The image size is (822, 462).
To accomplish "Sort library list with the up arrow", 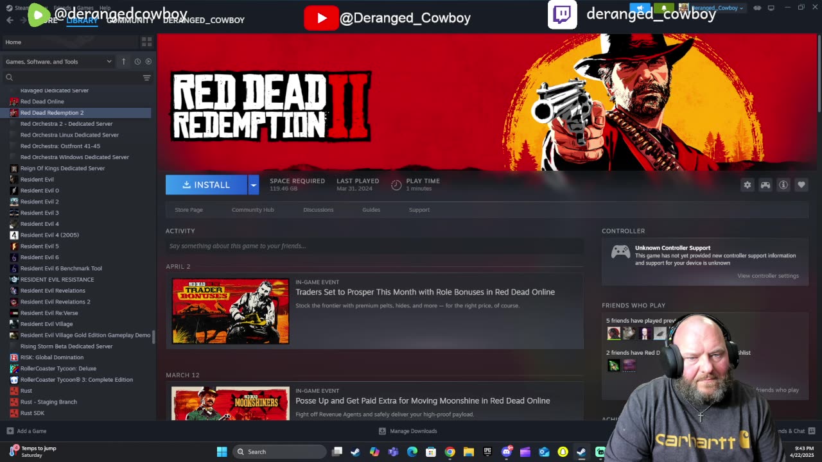I will click(124, 62).
